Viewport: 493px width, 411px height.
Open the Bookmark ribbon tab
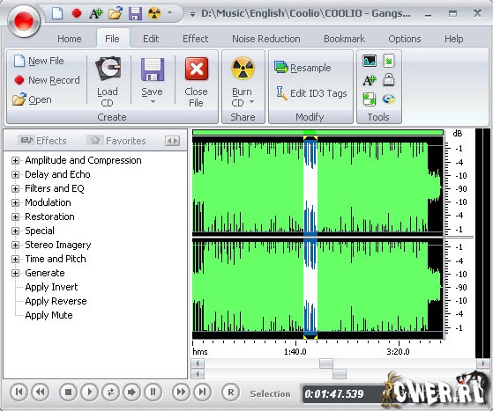(x=345, y=39)
